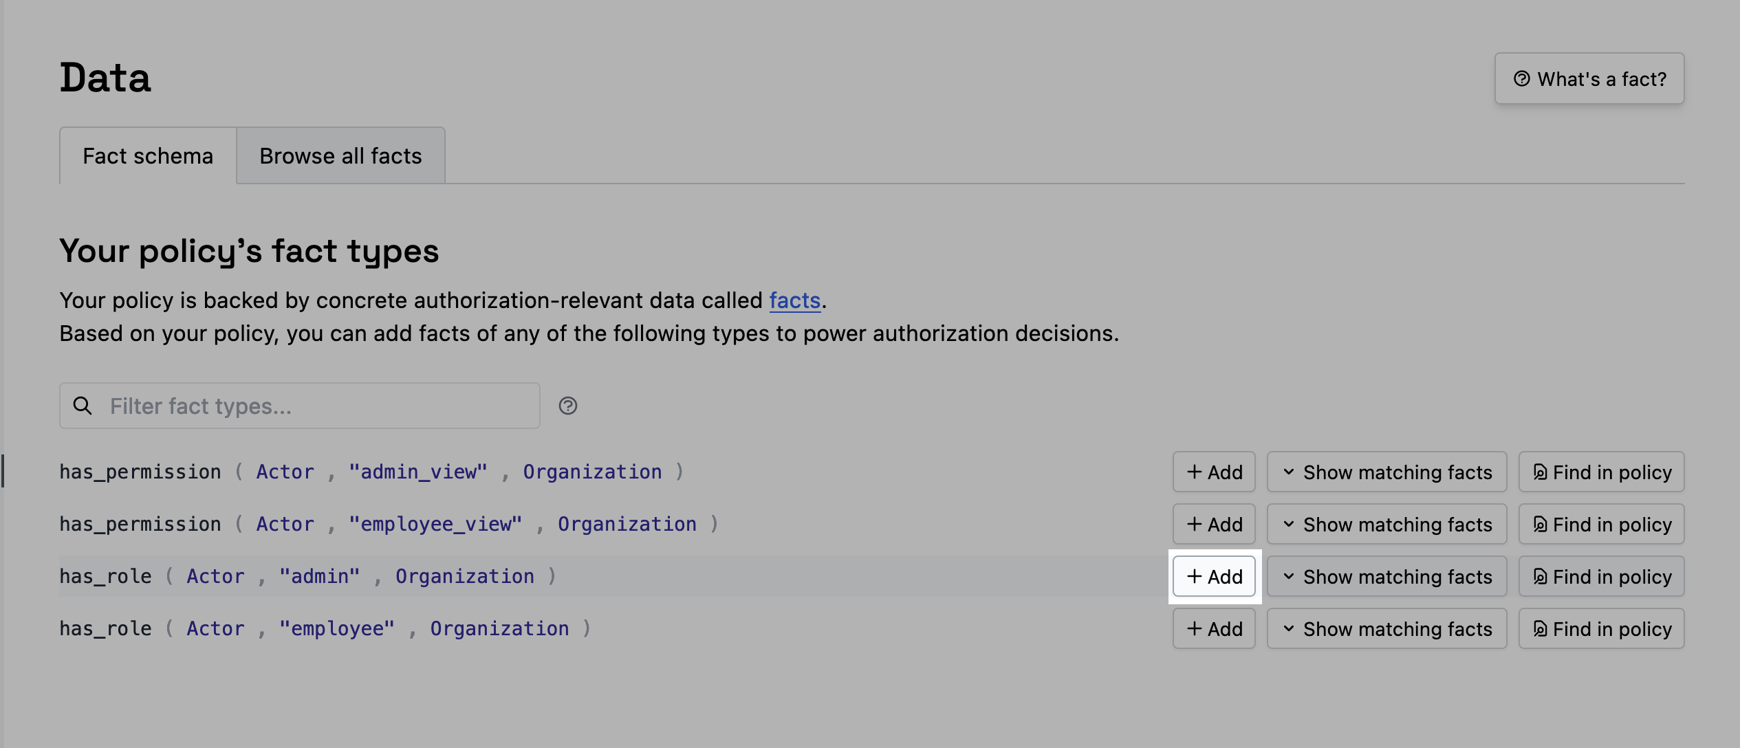Add a has_permission admin_view fact
The height and width of the screenshot is (748, 1740).
click(1214, 472)
